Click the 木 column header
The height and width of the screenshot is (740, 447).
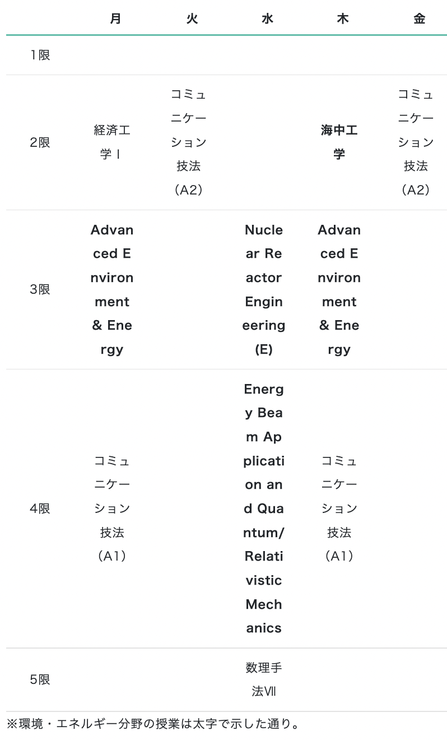[x=343, y=18]
